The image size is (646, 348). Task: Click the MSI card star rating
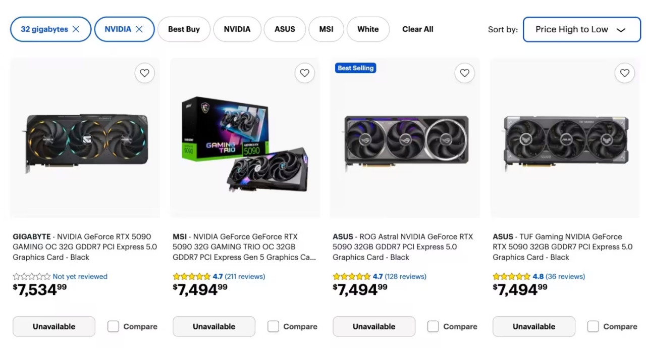click(191, 276)
